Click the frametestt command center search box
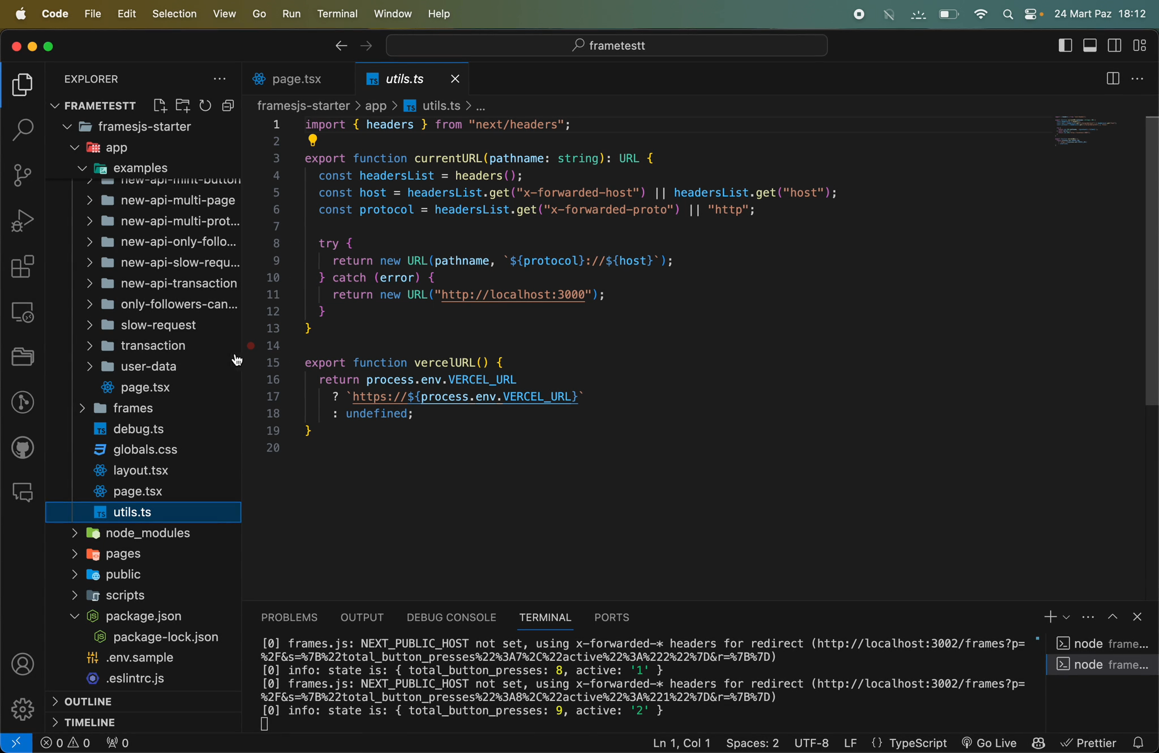This screenshot has height=753, width=1159. click(607, 45)
